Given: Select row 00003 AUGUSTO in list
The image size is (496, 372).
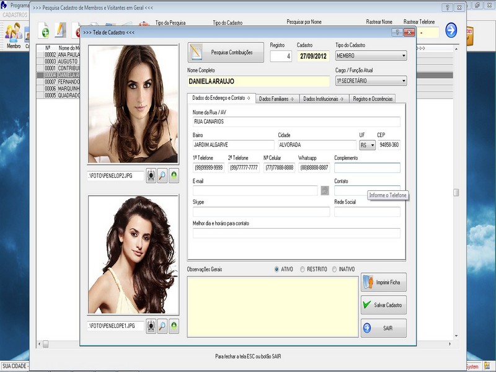Looking at the screenshot, I should [x=58, y=61].
